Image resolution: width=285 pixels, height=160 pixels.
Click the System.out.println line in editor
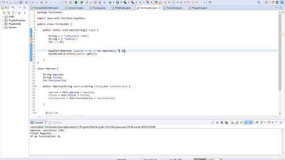(73, 54)
